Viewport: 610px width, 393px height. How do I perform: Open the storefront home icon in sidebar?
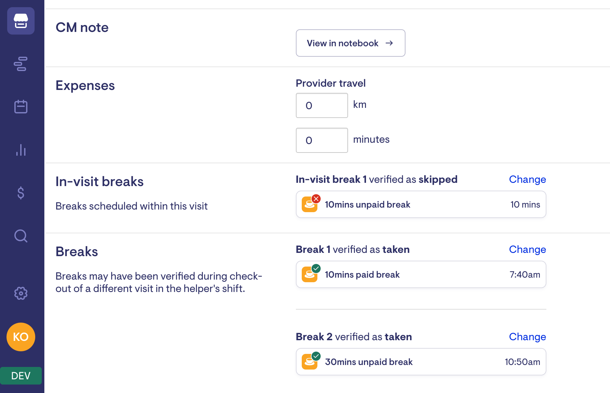(x=21, y=21)
